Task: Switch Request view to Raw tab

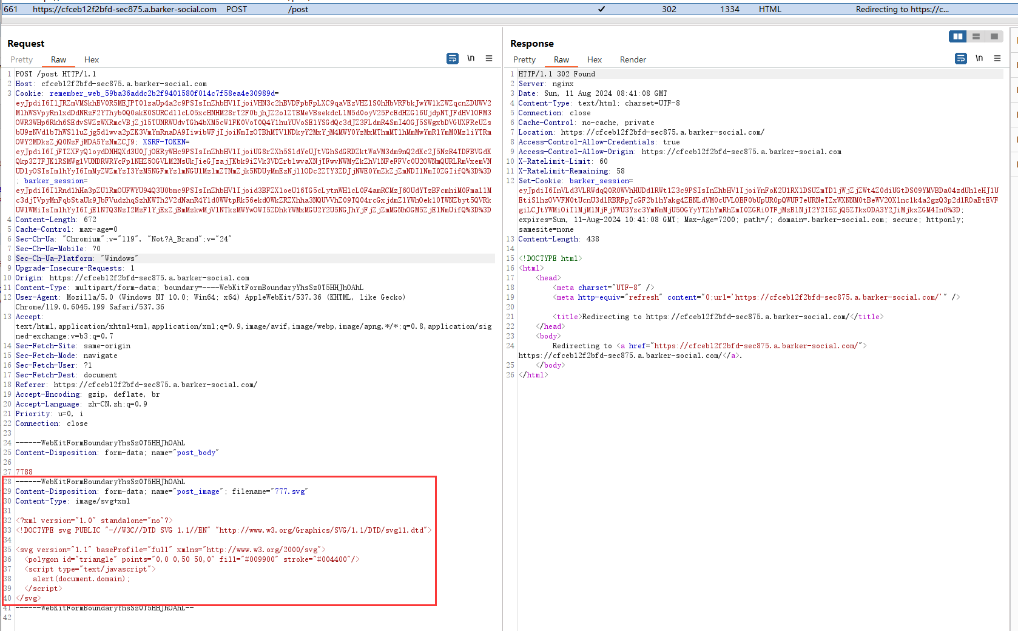Action: point(58,59)
